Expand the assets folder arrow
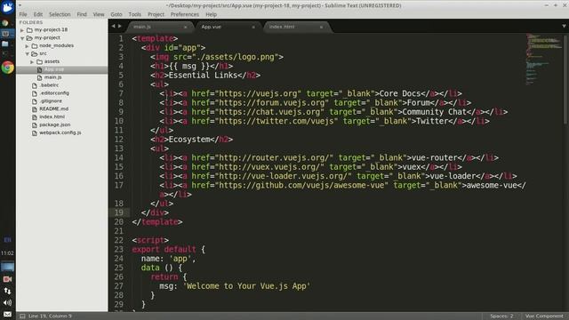Screen dimensions: 569x320 (32, 62)
